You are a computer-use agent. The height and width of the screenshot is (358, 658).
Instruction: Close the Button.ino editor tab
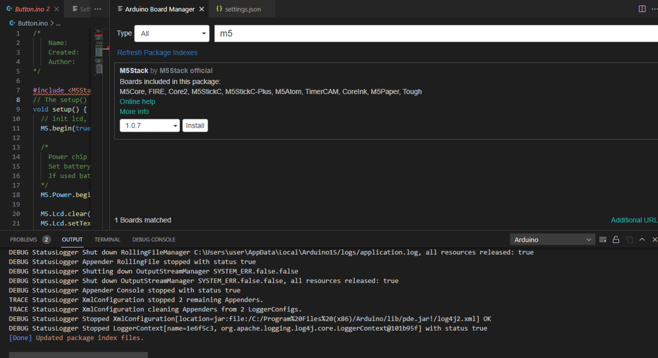pyautogui.click(x=57, y=9)
